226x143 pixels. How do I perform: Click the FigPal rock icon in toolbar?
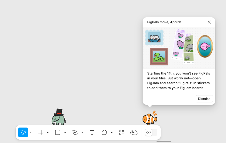coord(134,132)
